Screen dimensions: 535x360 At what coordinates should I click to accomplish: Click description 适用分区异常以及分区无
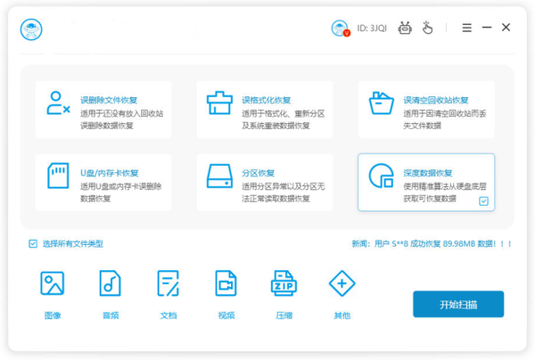[284, 186]
